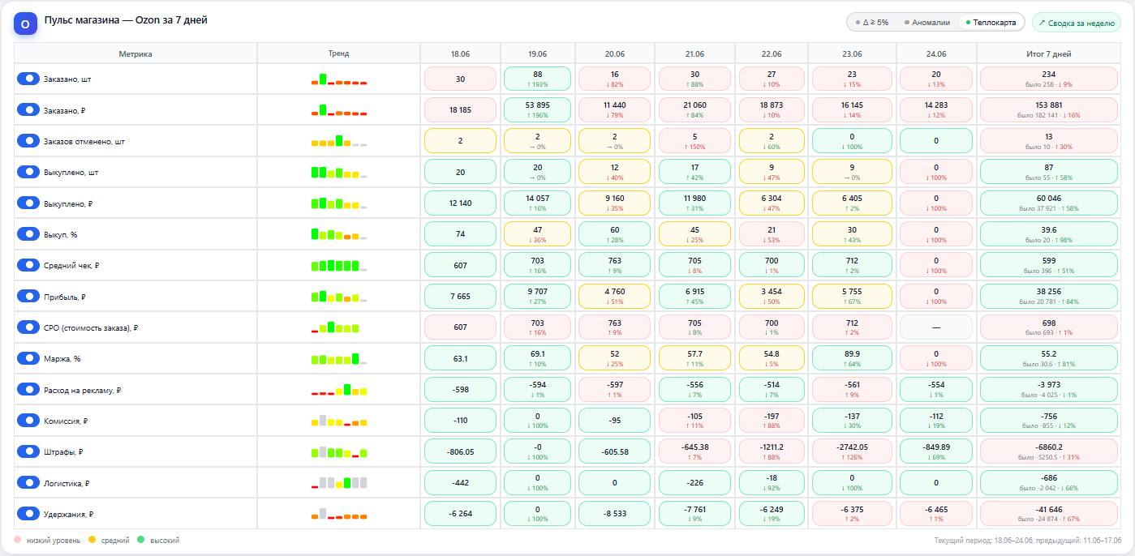Open the Сводка за неделю summary
The image size is (1135, 556).
[x=1077, y=23]
